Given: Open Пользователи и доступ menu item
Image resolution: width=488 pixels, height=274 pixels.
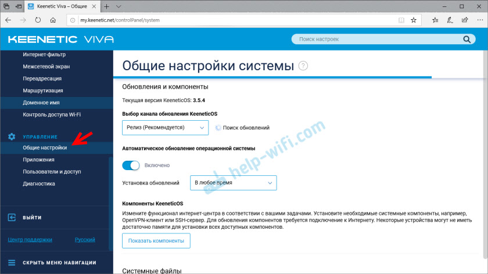Looking at the screenshot, I should click(x=52, y=172).
